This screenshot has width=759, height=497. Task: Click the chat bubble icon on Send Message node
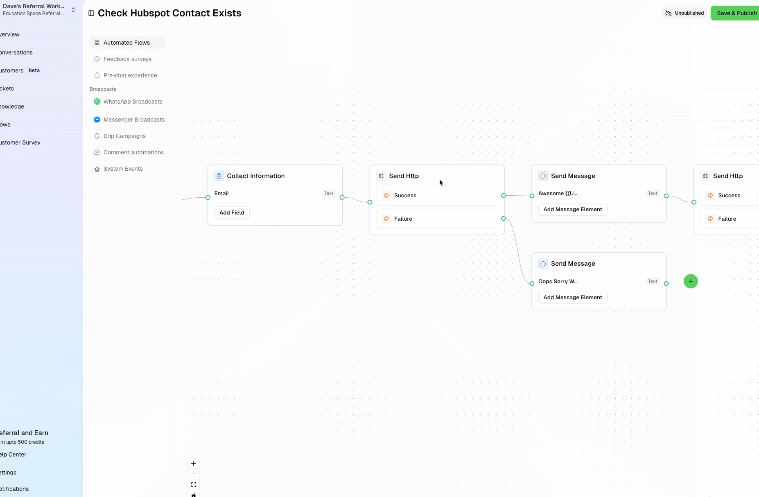[x=543, y=176]
